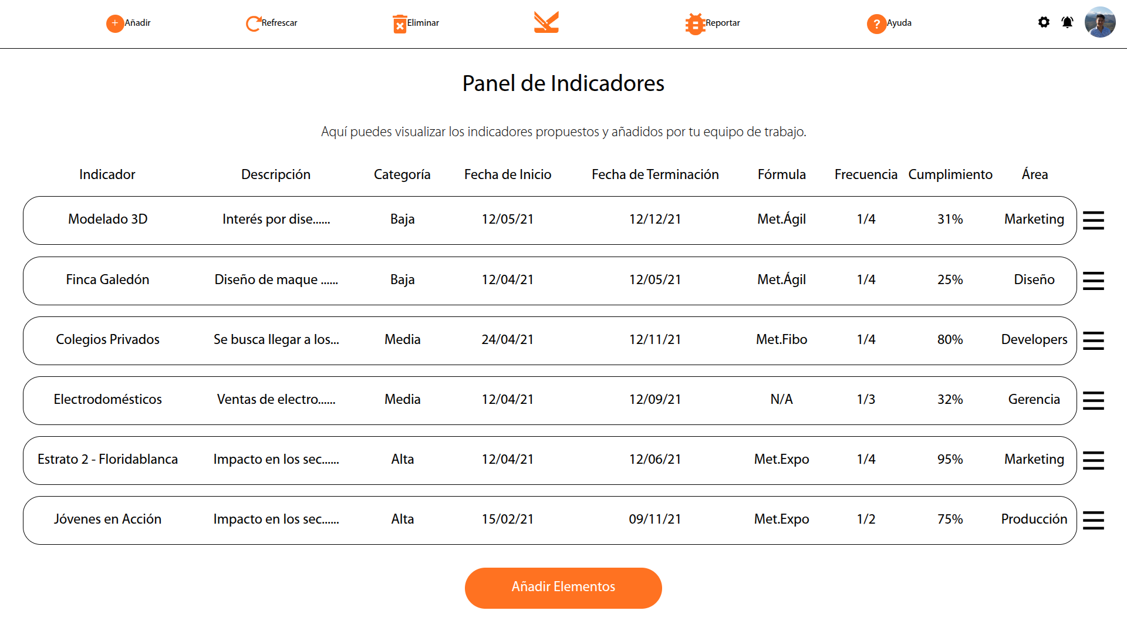
Task: Expand menu for Colegios Privados row
Action: (x=1093, y=340)
